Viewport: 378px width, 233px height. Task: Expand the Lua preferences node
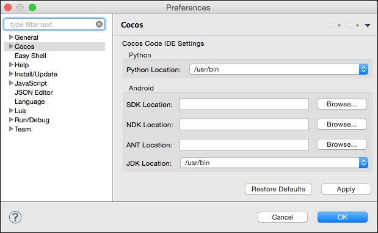coord(11,111)
